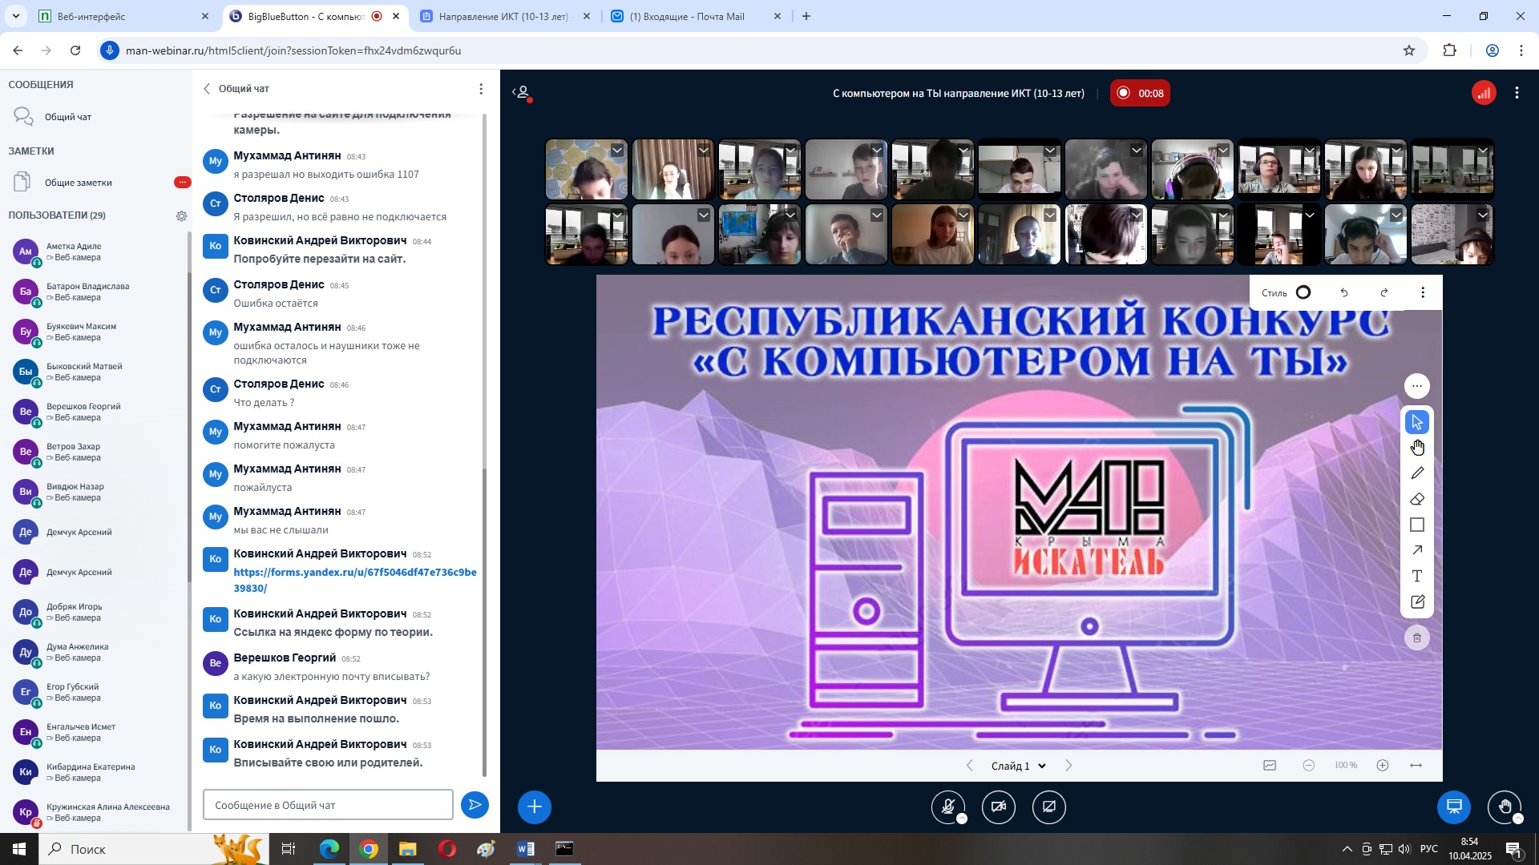
Task: Open Общие заметки shared notes
Action: point(79,183)
